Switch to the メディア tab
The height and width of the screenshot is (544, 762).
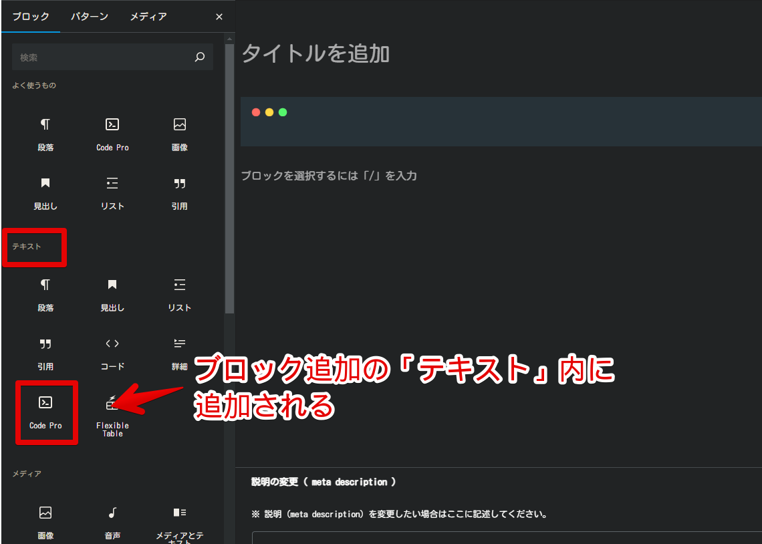(148, 17)
